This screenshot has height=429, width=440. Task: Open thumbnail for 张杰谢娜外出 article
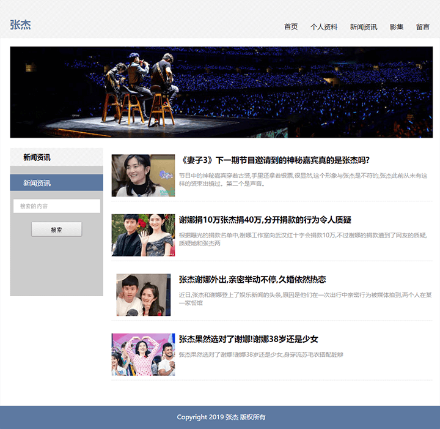[x=144, y=295]
